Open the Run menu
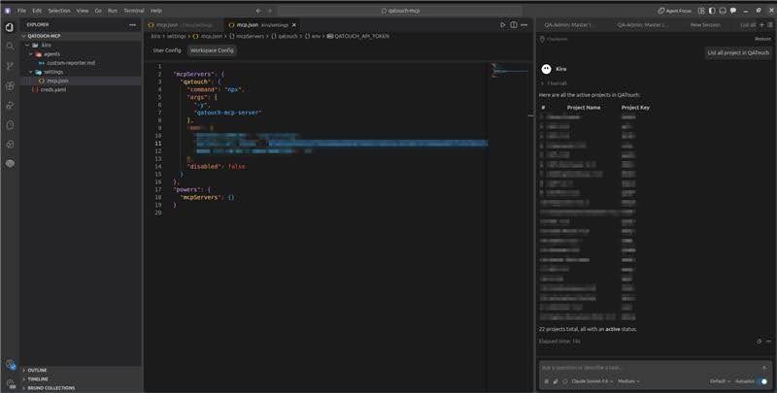The image size is (777, 393). click(113, 11)
